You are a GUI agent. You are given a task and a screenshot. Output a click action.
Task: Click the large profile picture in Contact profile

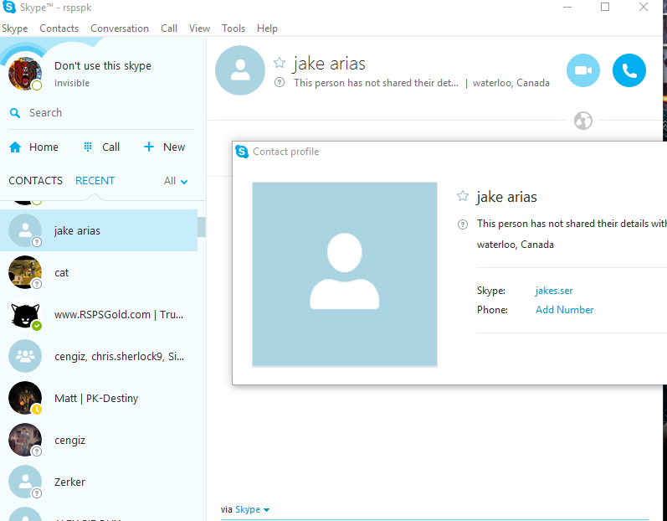tap(345, 275)
